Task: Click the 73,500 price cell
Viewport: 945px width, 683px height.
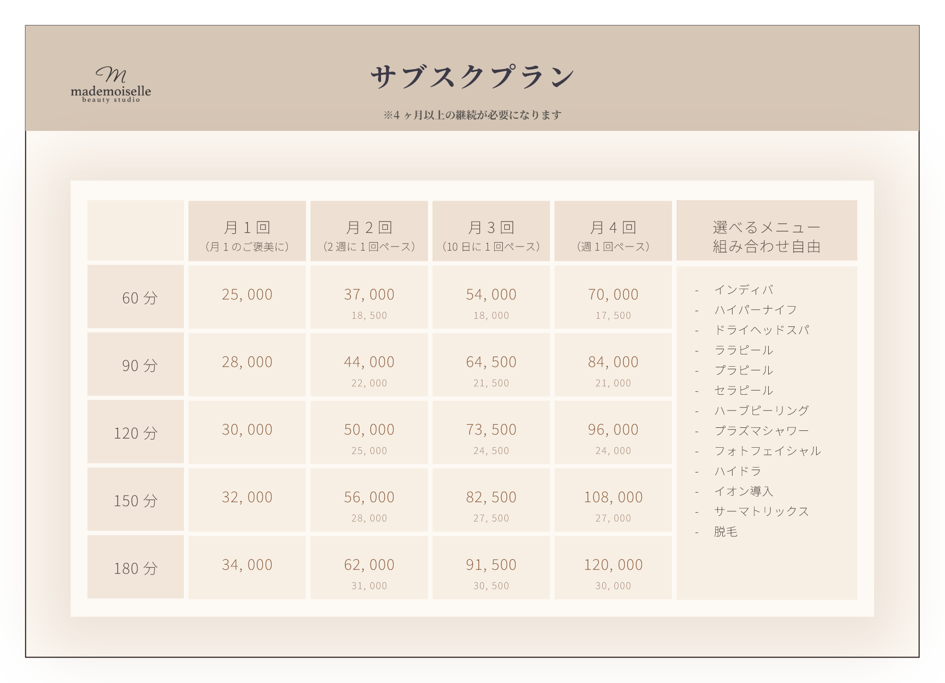Action: 491,430
